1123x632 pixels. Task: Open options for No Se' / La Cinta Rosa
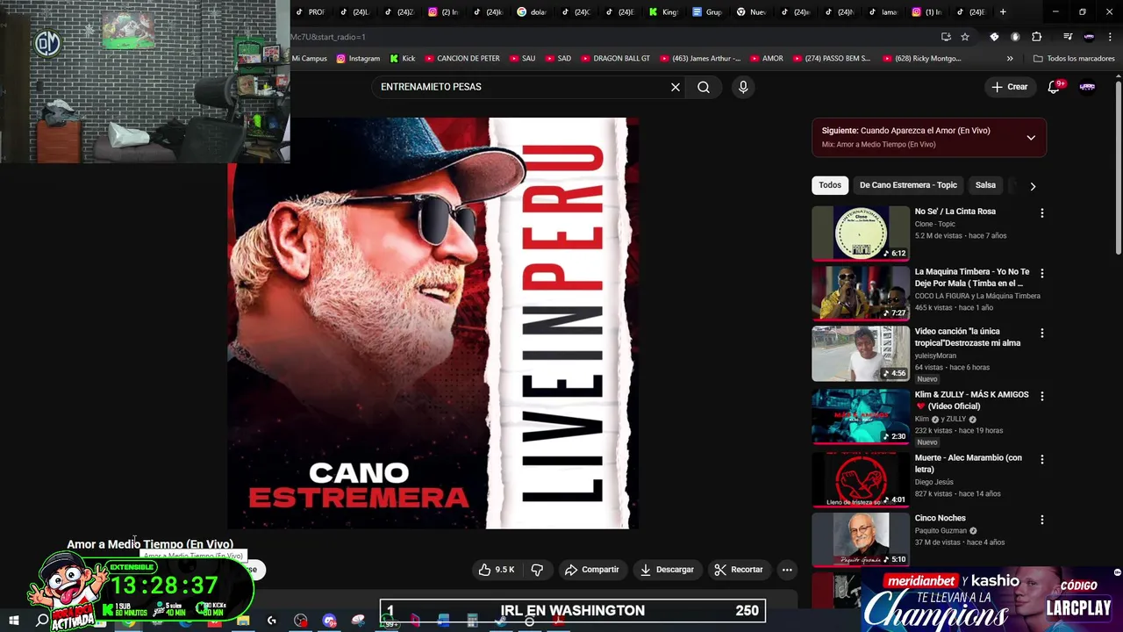tap(1042, 213)
